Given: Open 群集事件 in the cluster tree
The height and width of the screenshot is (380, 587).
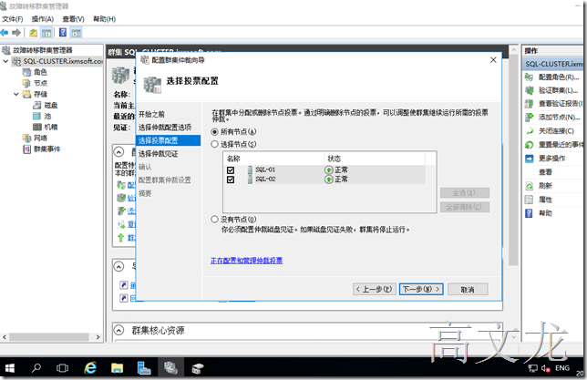Looking at the screenshot, I should 46,149.
